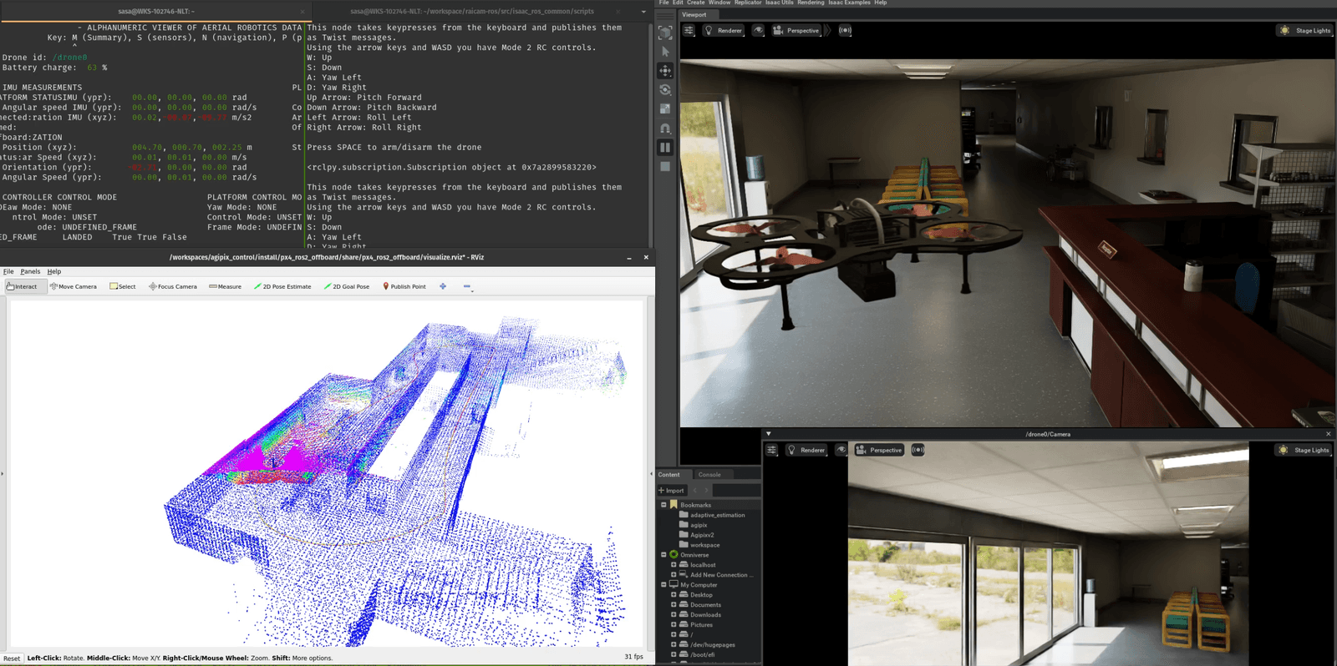Click the blue plus add-tool icon in RViz
The height and width of the screenshot is (666, 1337).
click(443, 286)
